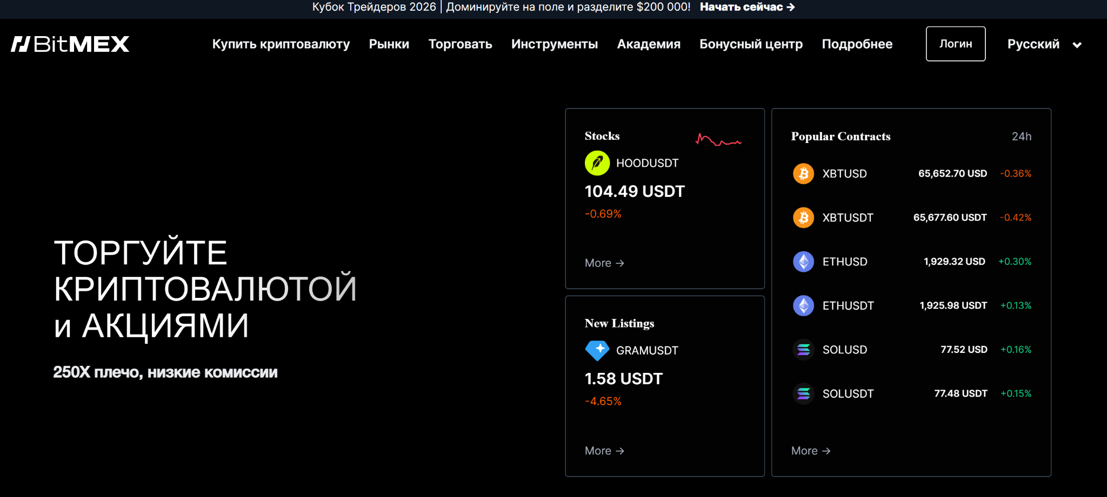Screen dimensions: 1107x497
Task: Click the Bitcoin icon next to XBTUSD
Action: 804,174
